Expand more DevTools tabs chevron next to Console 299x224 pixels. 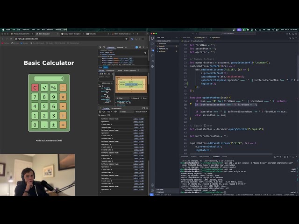(x=126, y=47)
